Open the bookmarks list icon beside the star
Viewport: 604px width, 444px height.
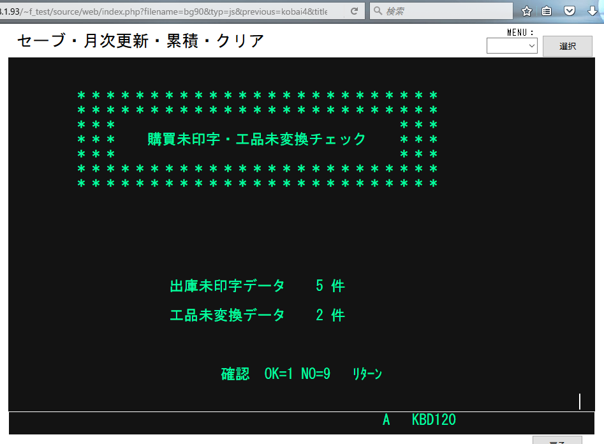(x=547, y=11)
